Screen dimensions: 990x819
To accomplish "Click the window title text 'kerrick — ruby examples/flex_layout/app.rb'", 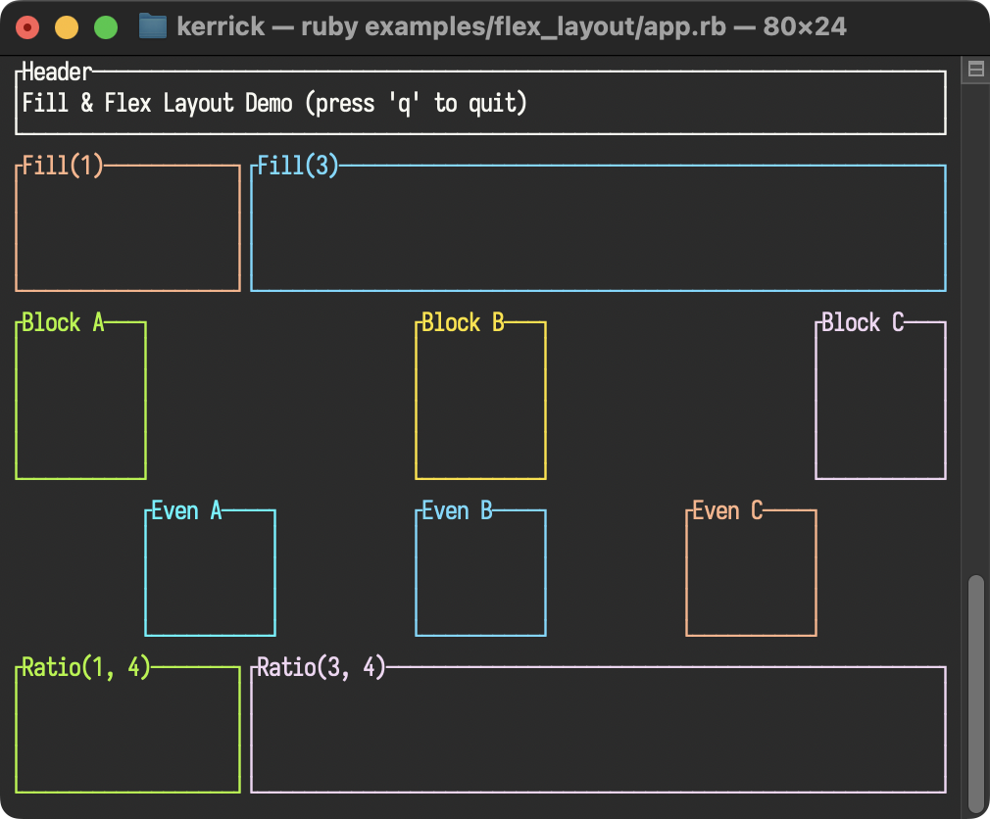I will point(452,26).
